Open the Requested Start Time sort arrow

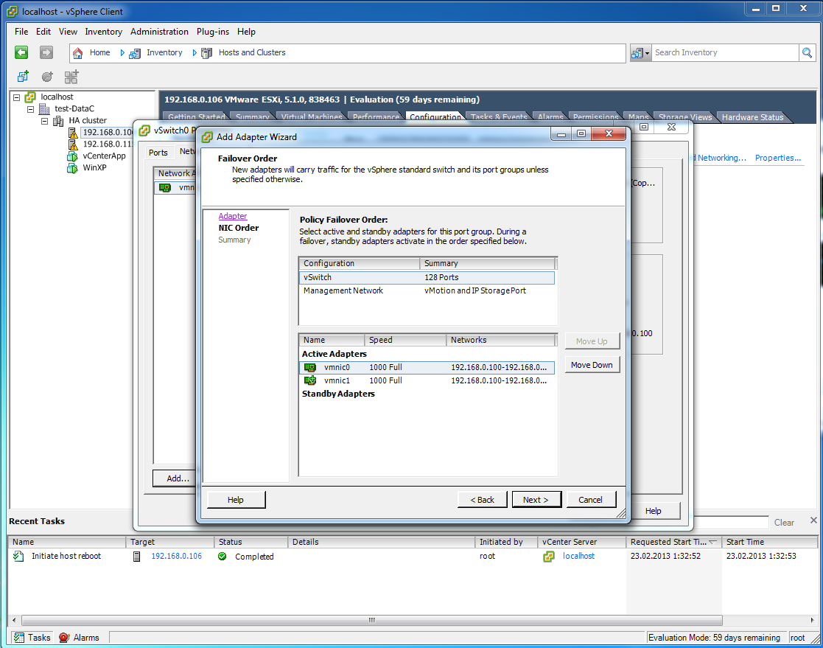point(712,542)
